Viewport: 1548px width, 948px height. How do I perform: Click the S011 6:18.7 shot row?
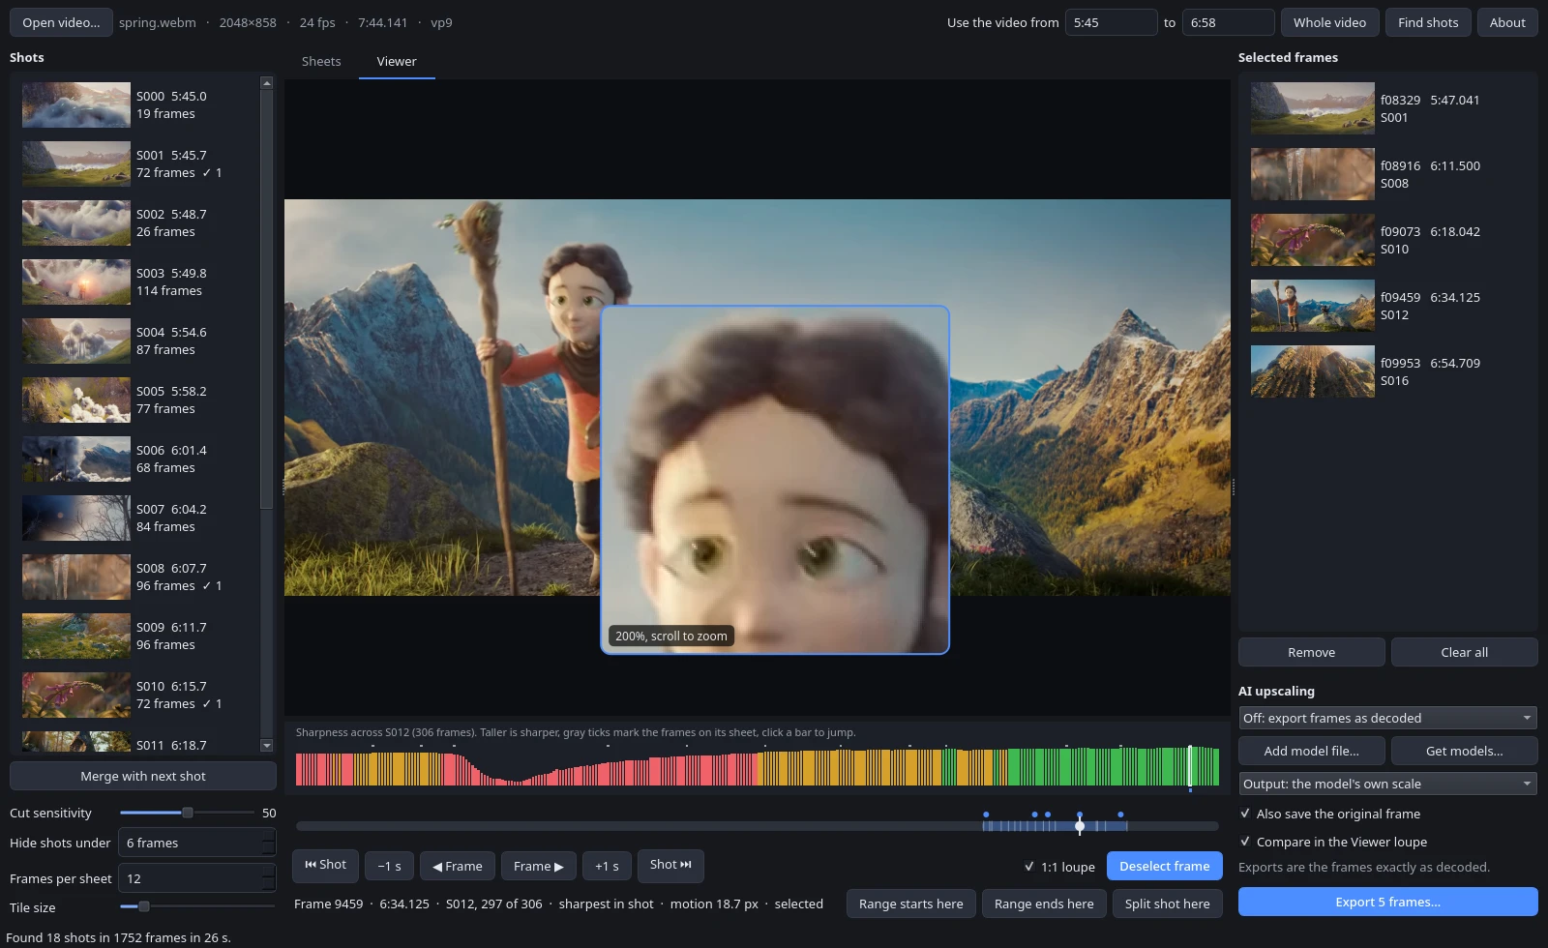click(135, 742)
